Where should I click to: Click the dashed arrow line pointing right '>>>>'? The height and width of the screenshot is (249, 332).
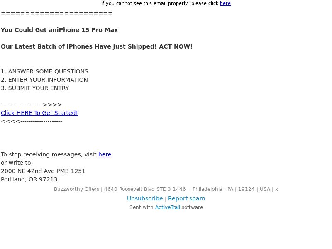point(32,105)
